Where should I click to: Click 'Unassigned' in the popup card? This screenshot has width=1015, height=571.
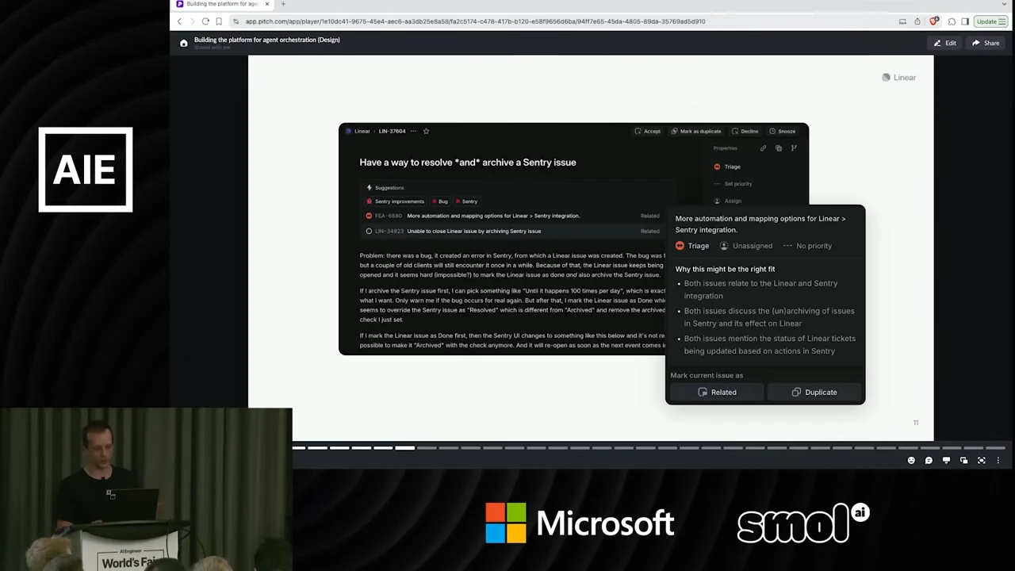[x=745, y=246]
